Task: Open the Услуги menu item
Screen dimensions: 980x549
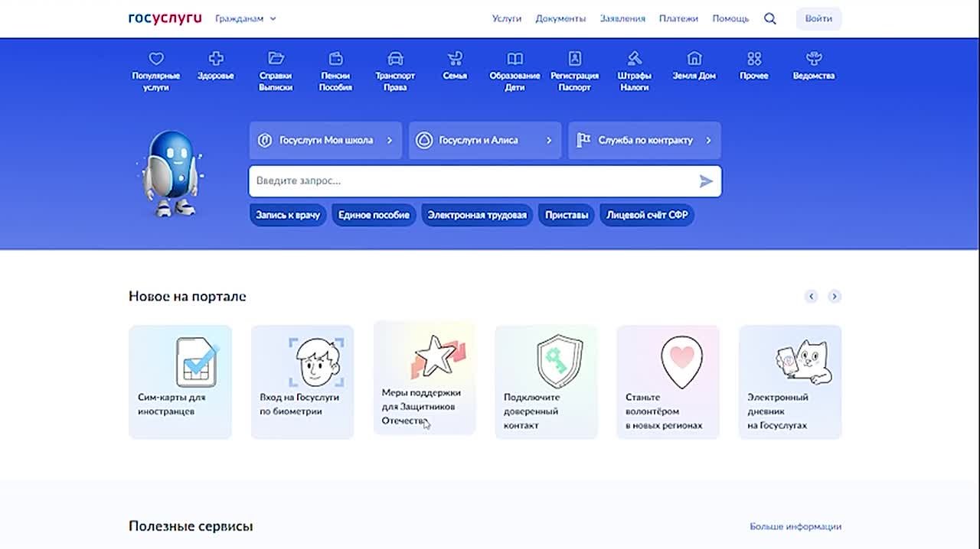Action: [x=506, y=18]
